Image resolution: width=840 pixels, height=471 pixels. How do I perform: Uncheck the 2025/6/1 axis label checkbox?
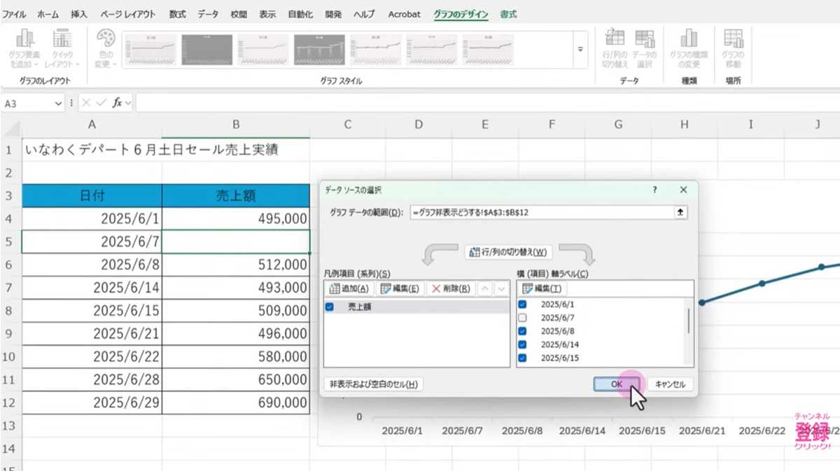[521, 304]
